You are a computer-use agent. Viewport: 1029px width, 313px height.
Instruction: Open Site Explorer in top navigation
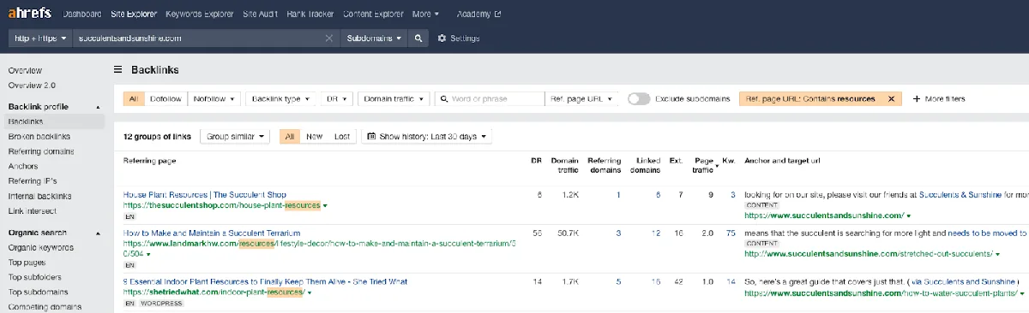pos(133,15)
